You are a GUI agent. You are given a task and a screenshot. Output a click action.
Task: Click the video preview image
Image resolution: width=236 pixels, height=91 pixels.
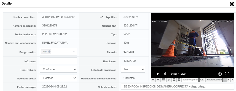[x=193, y=43]
